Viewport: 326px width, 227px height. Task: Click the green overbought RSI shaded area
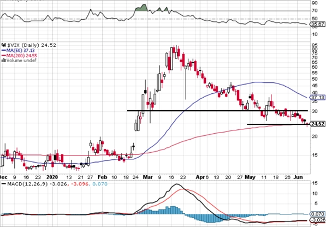point(142,8)
